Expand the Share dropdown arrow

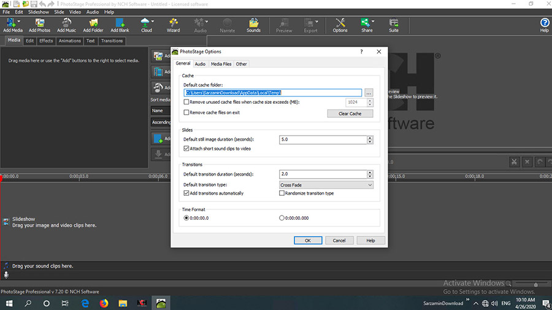point(373,21)
